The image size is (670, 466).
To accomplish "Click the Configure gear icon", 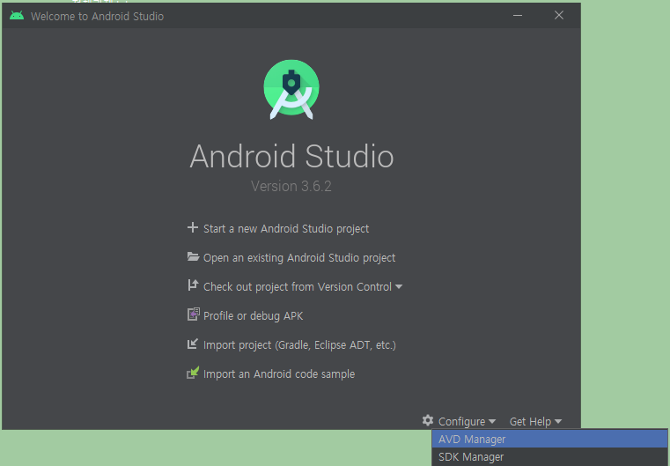I will tap(428, 420).
